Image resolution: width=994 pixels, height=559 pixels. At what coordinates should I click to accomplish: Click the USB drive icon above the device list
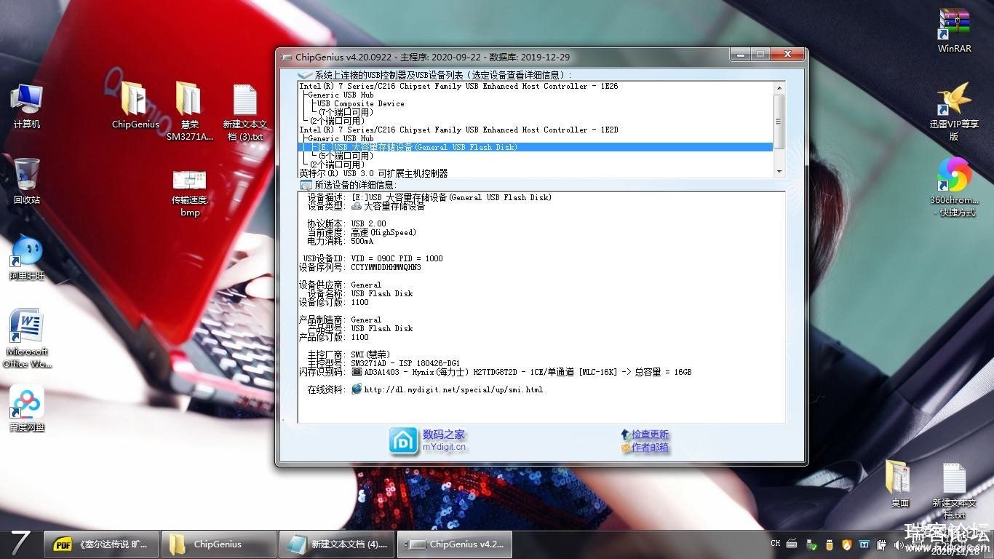(x=306, y=75)
